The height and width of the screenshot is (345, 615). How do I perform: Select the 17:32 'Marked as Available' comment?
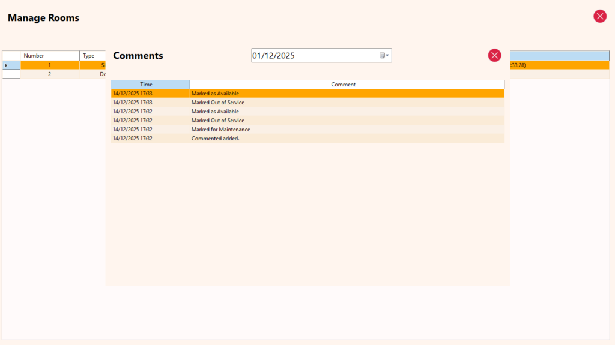[x=215, y=112]
